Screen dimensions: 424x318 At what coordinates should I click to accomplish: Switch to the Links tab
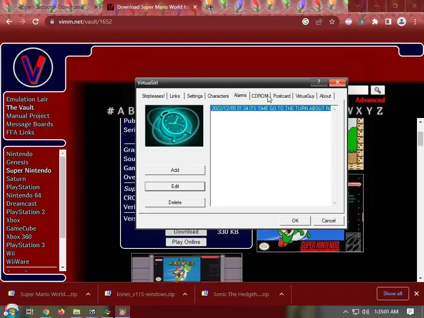pos(175,96)
